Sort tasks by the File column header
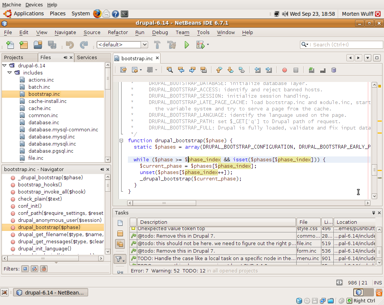The image size is (384, 305). (x=309, y=222)
